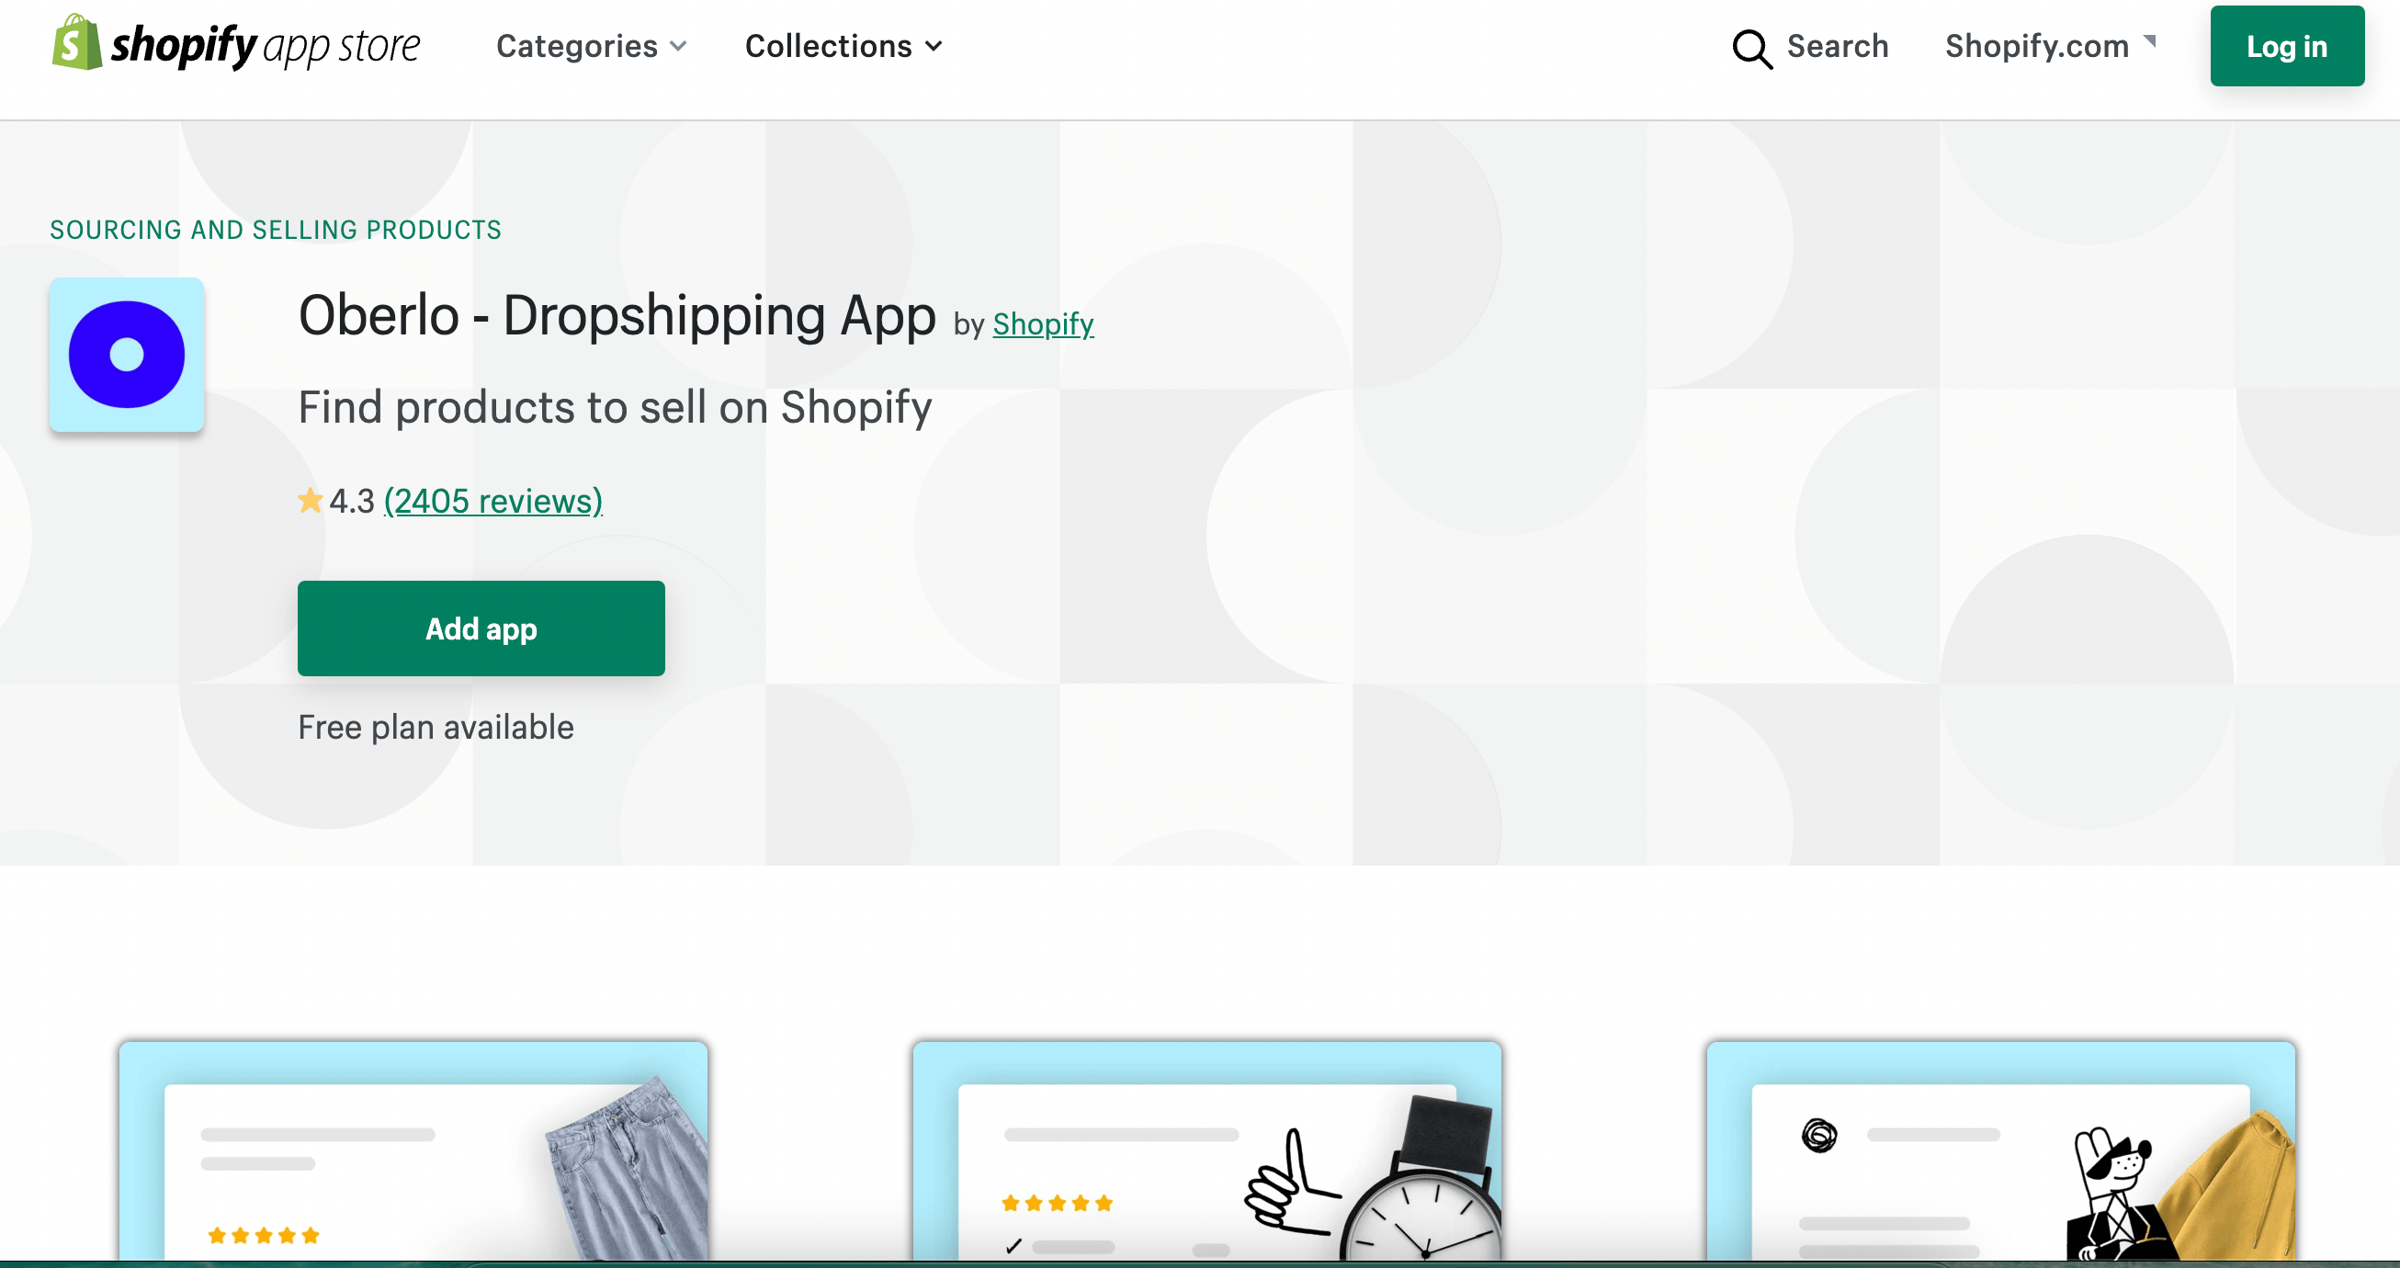Click the five-star rating in first screenshot
Image resolution: width=2400 pixels, height=1268 pixels.
coord(264,1236)
